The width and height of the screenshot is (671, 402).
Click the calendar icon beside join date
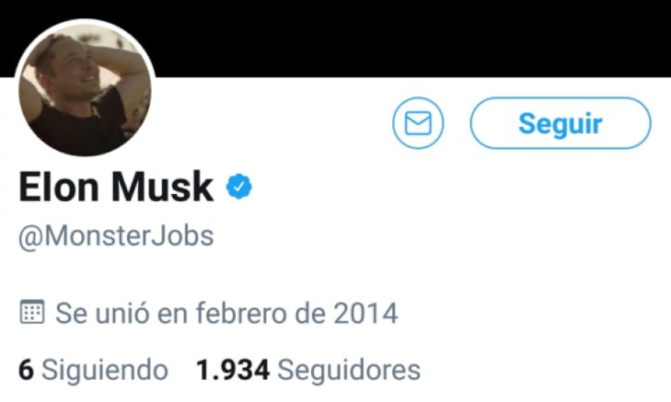tap(32, 312)
